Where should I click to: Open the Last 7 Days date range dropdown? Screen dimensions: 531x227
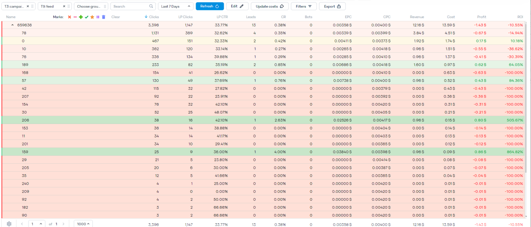click(176, 6)
